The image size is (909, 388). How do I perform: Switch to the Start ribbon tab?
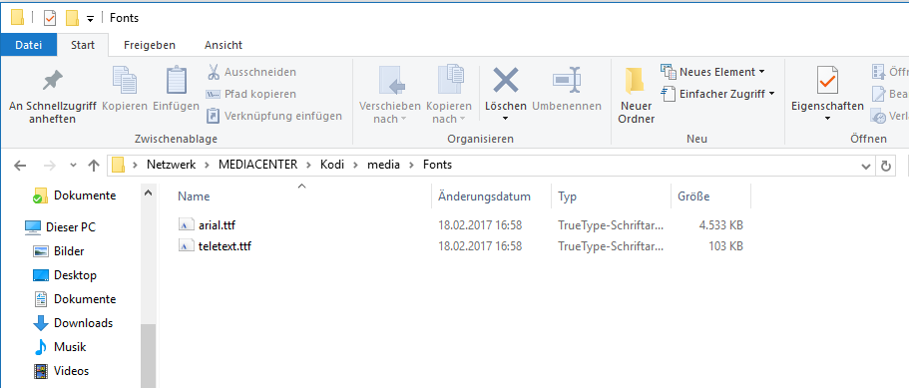pos(83,45)
